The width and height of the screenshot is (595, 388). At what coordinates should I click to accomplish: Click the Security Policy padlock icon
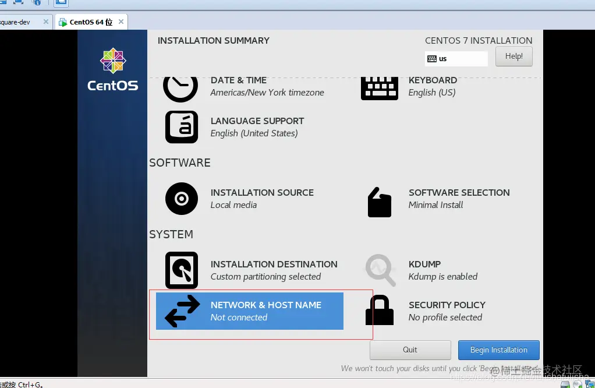coord(379,310)
